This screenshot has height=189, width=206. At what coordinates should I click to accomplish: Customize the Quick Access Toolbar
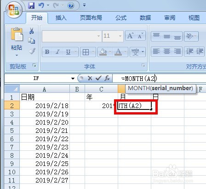(84, 6)
